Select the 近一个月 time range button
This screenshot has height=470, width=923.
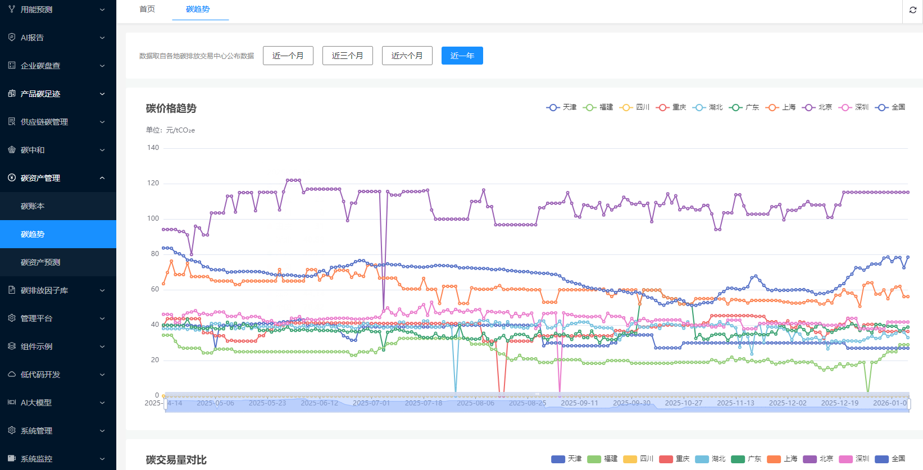[288, 56]
